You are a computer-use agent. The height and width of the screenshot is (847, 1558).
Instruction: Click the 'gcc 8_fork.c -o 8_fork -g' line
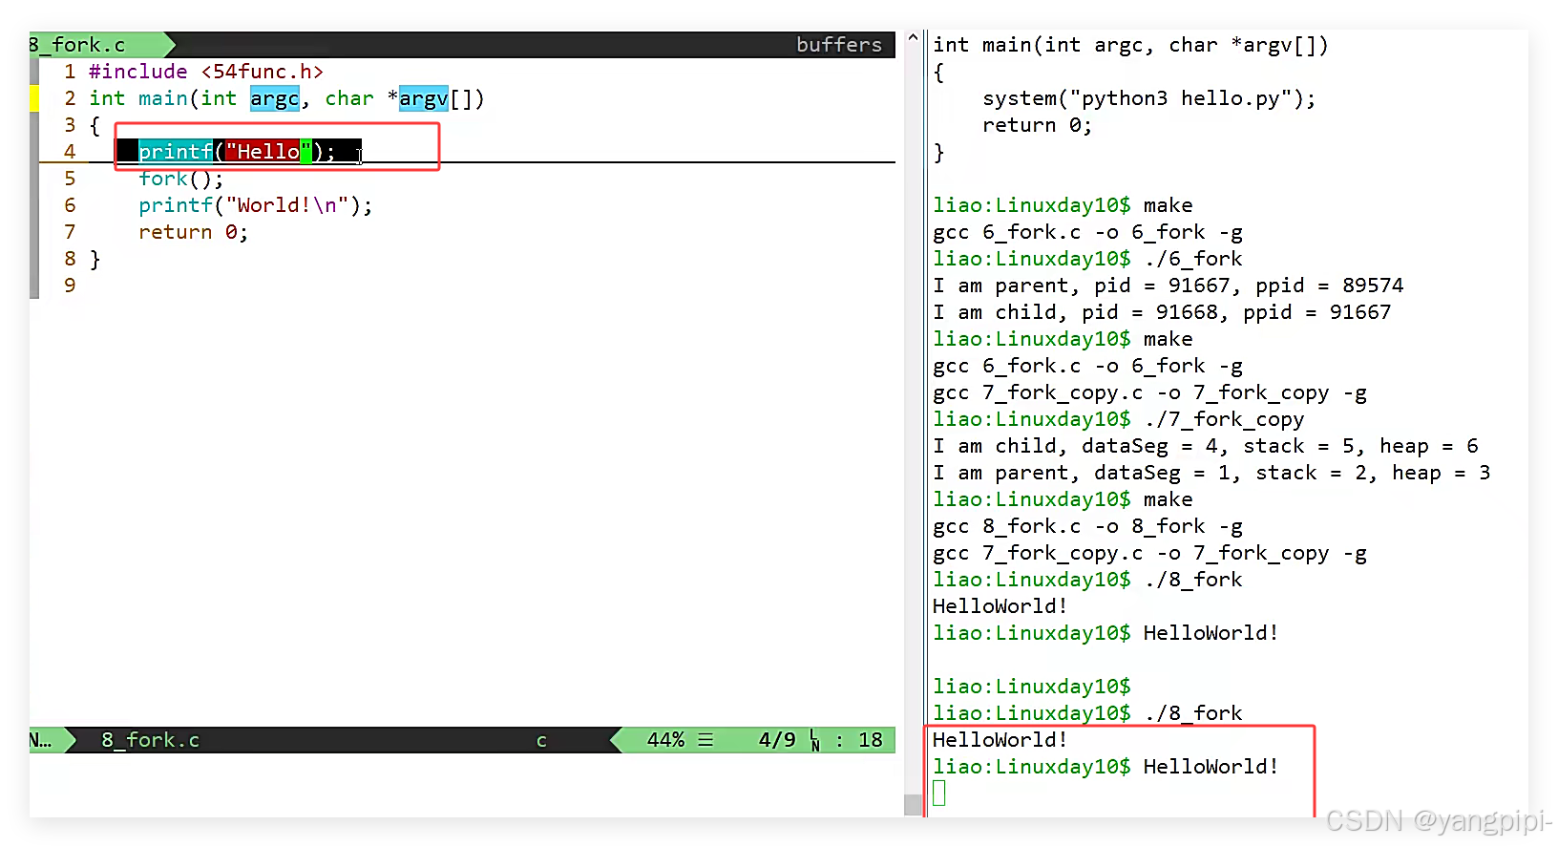[1088, 526]
